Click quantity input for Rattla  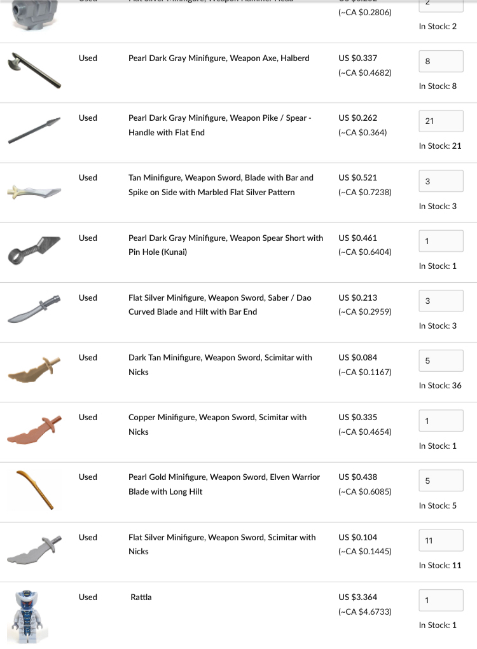(441, 601)
